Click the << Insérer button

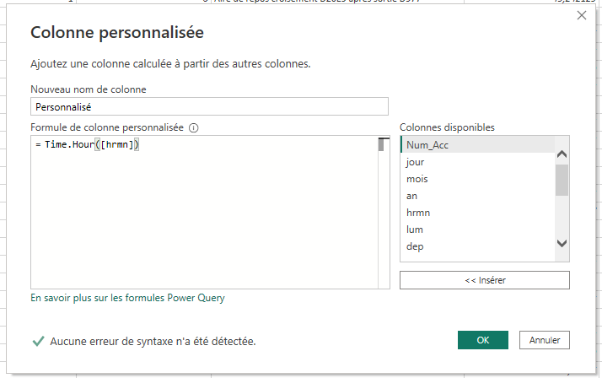click(x=485, y=280)
